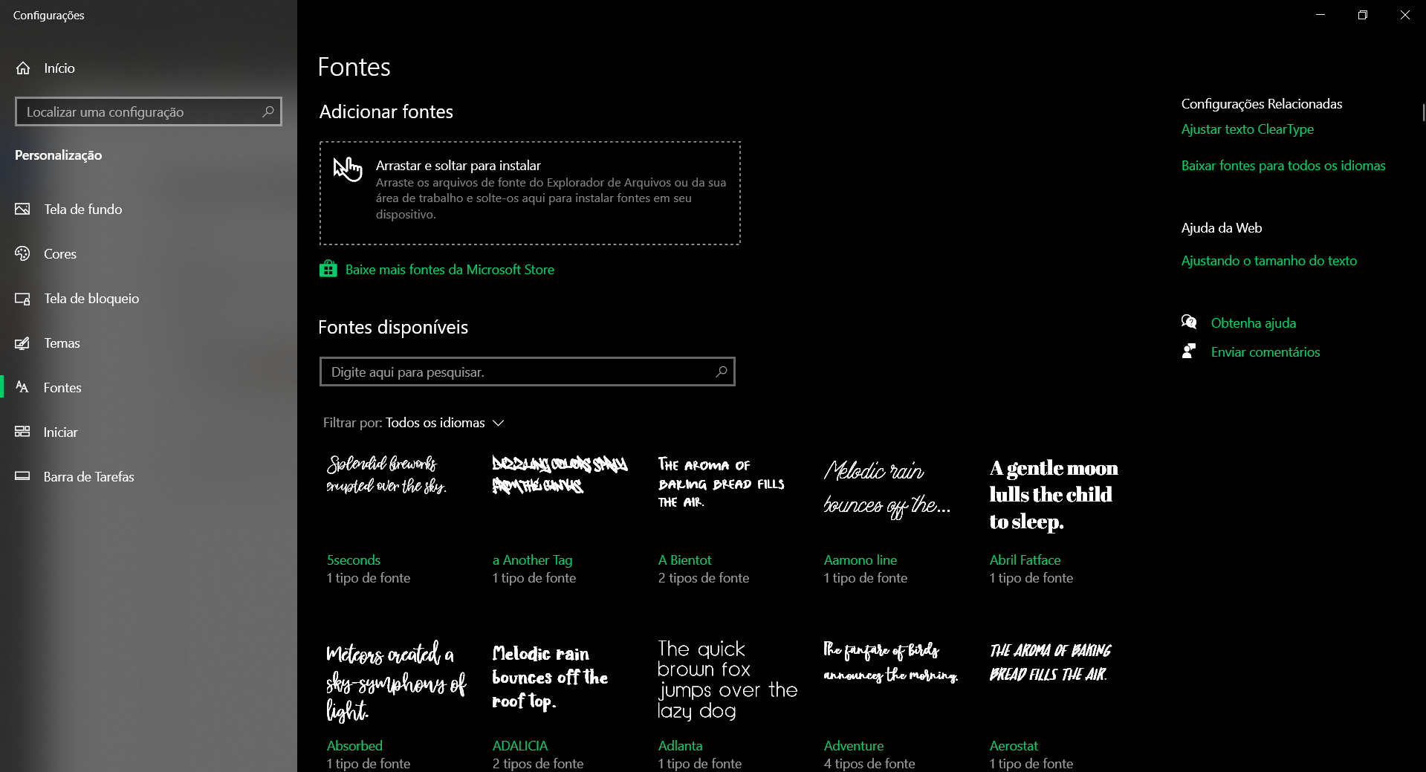Click the drag-and-drop hand icon

click(347, 169)
